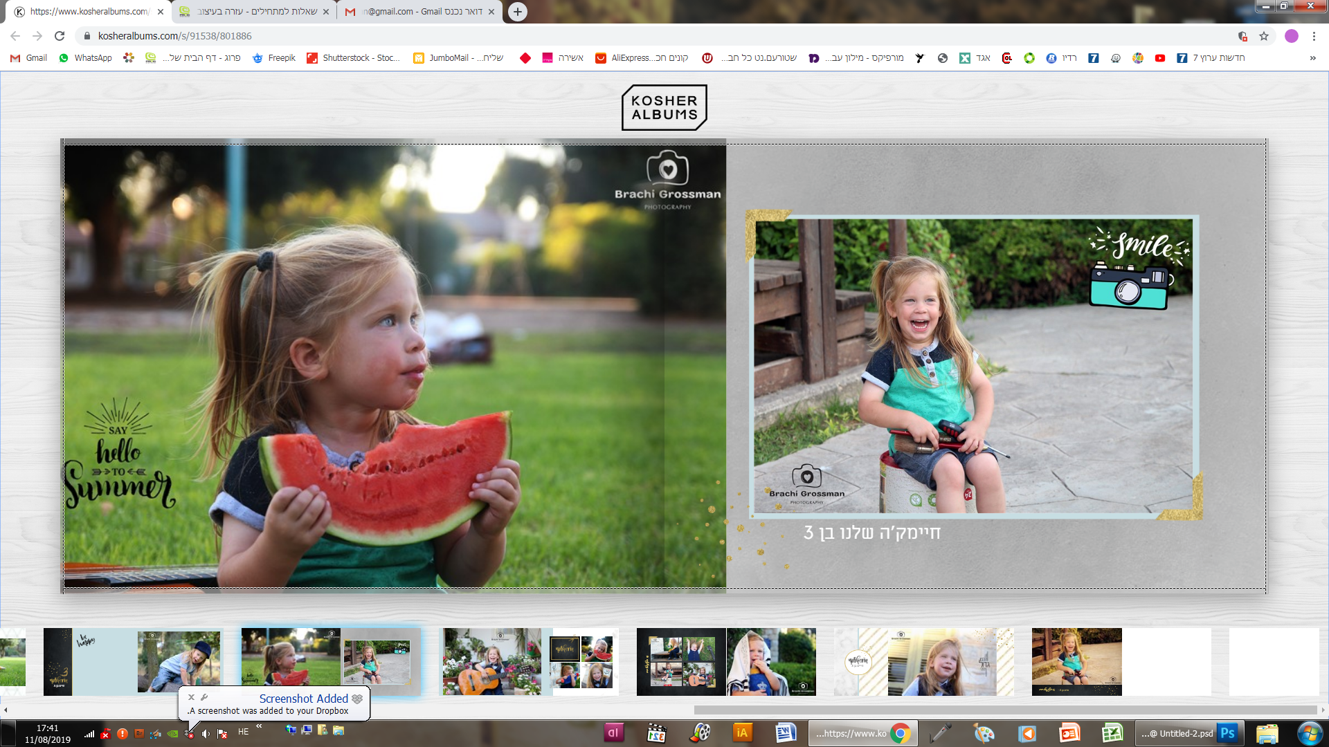Bookmark this page with star icon
Image resolution: width=1329 pixels, height=747 pixels.
coord(1264,36)
